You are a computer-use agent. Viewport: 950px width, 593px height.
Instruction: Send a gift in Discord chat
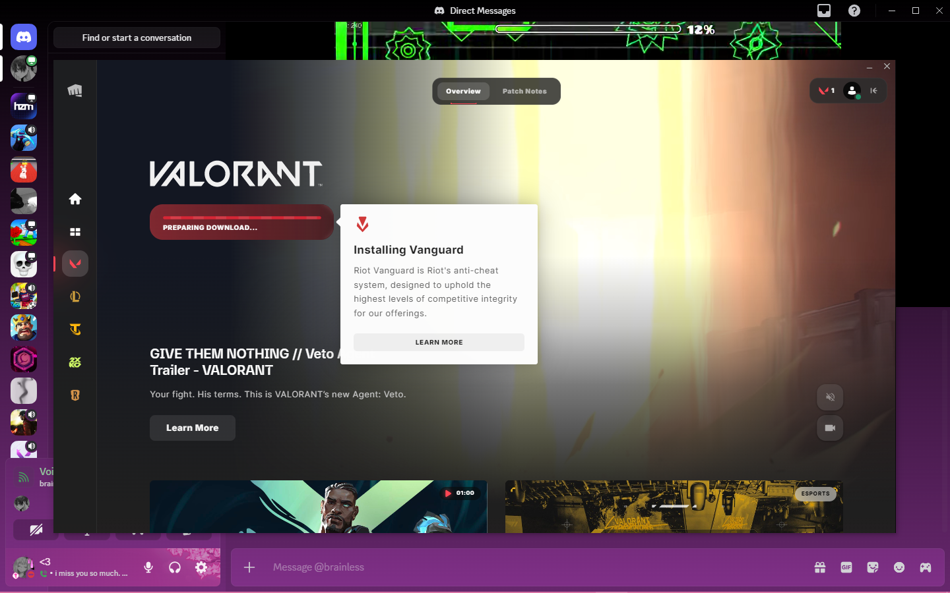coord(820,567)
